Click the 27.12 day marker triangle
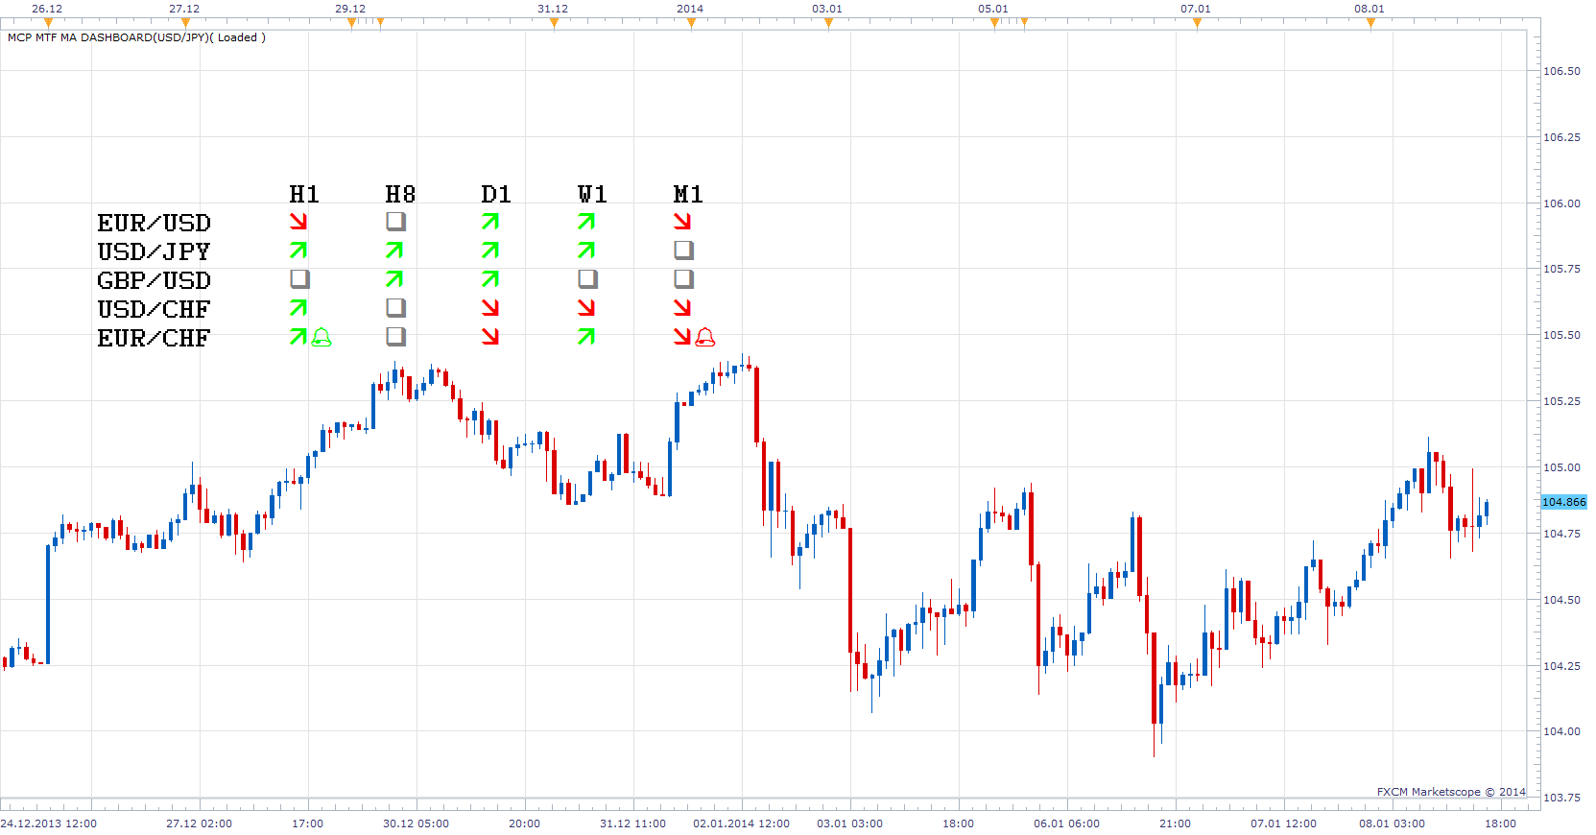The width and height of the screenshot is (1596, 835). (x=185, y=23)
